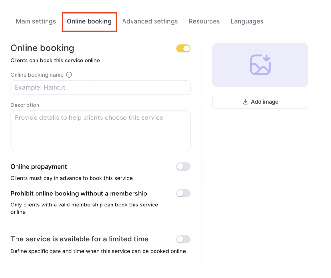331x278 pixels.
Task: Click 'The service is available for a limited time' heading
Action: (80, 239)
